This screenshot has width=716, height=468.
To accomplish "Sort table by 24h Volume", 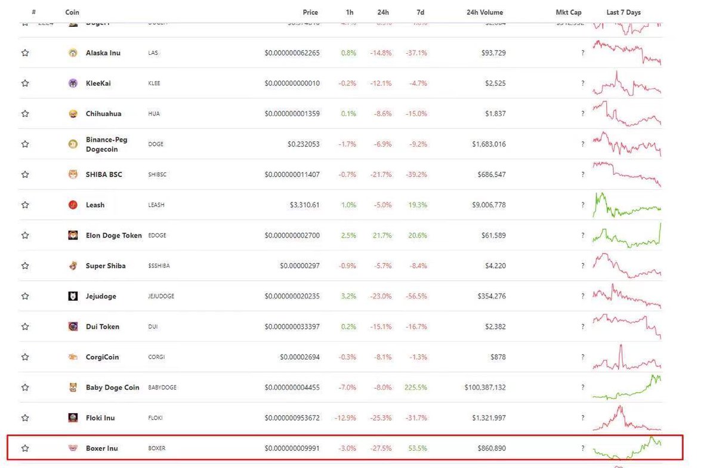I will tap(484, 13).
